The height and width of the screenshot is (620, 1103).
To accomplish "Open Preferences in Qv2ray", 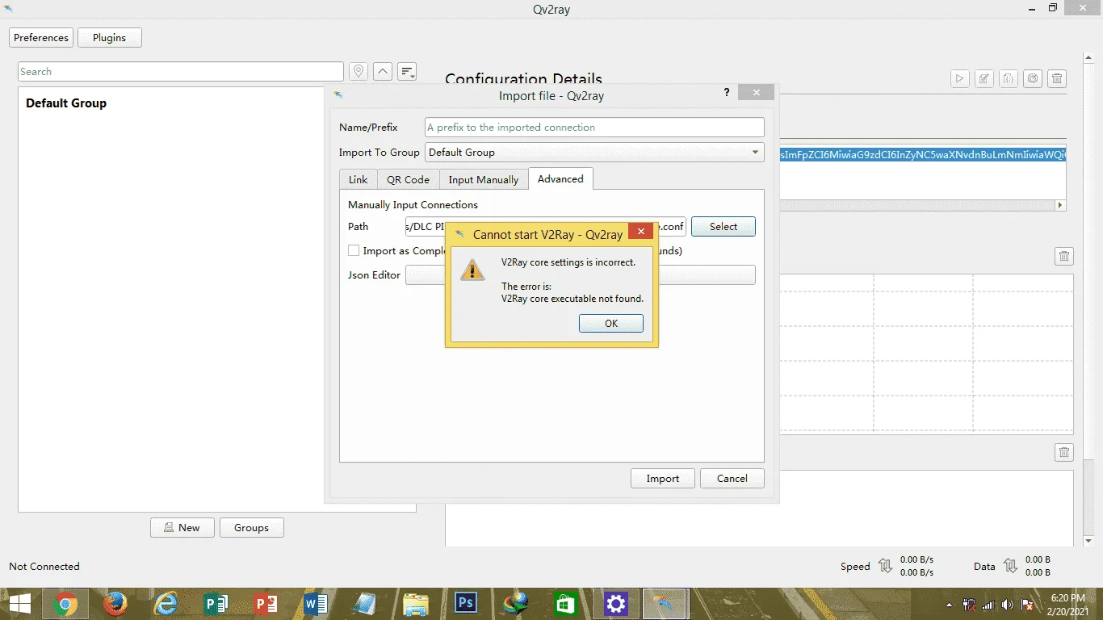I will coord(41,38).
